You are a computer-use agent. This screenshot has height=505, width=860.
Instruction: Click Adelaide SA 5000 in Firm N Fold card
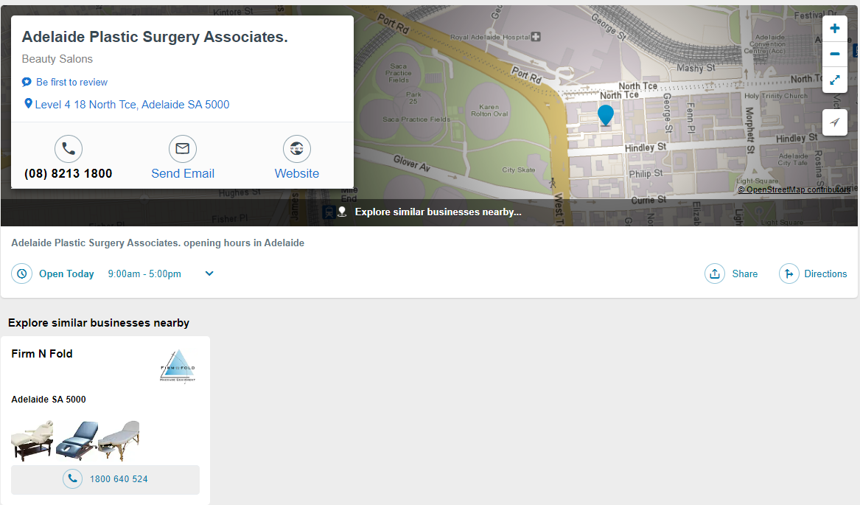click(x=48, y=399)
